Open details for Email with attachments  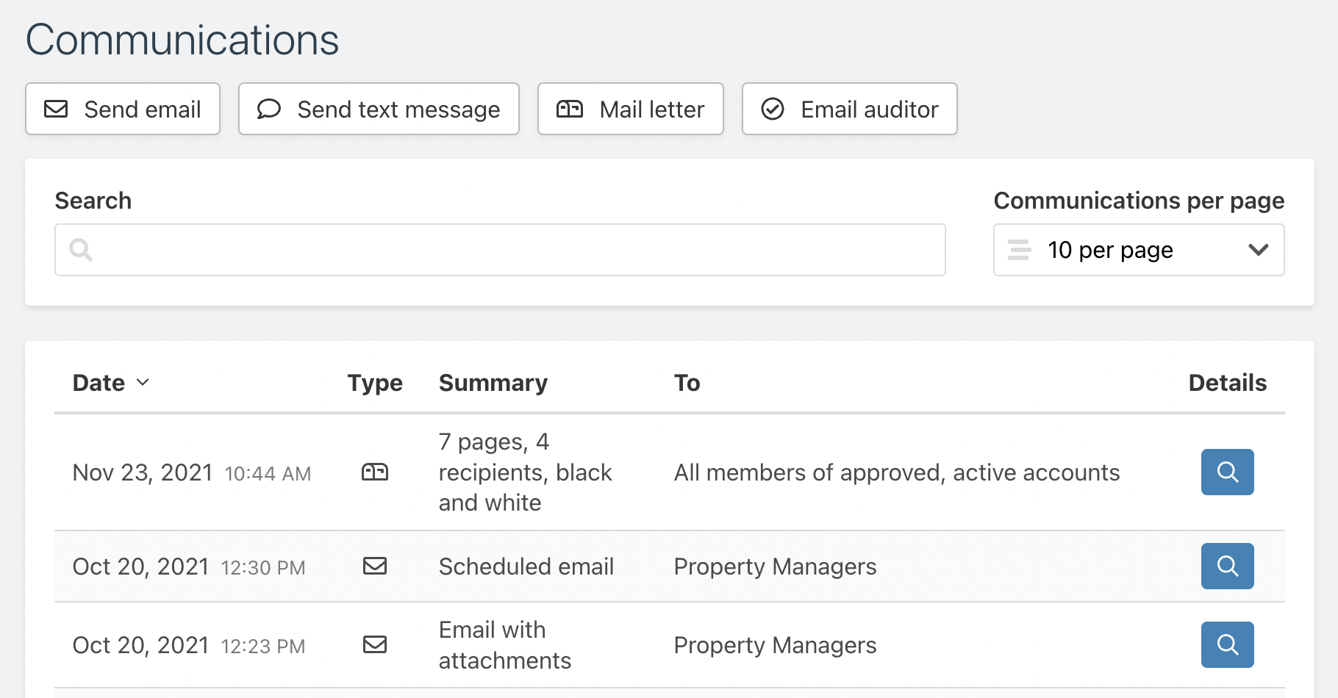pos(1227,644)
